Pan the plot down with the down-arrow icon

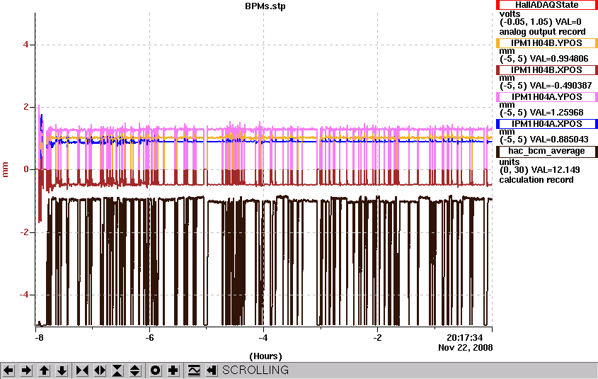[x=62, y=370]
